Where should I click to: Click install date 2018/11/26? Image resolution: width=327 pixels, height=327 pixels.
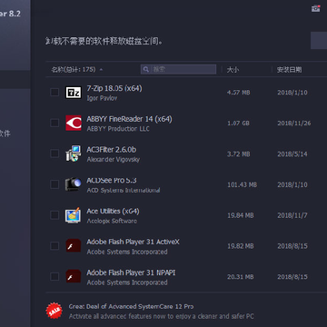pyautogui.click(x=294, y=124)
